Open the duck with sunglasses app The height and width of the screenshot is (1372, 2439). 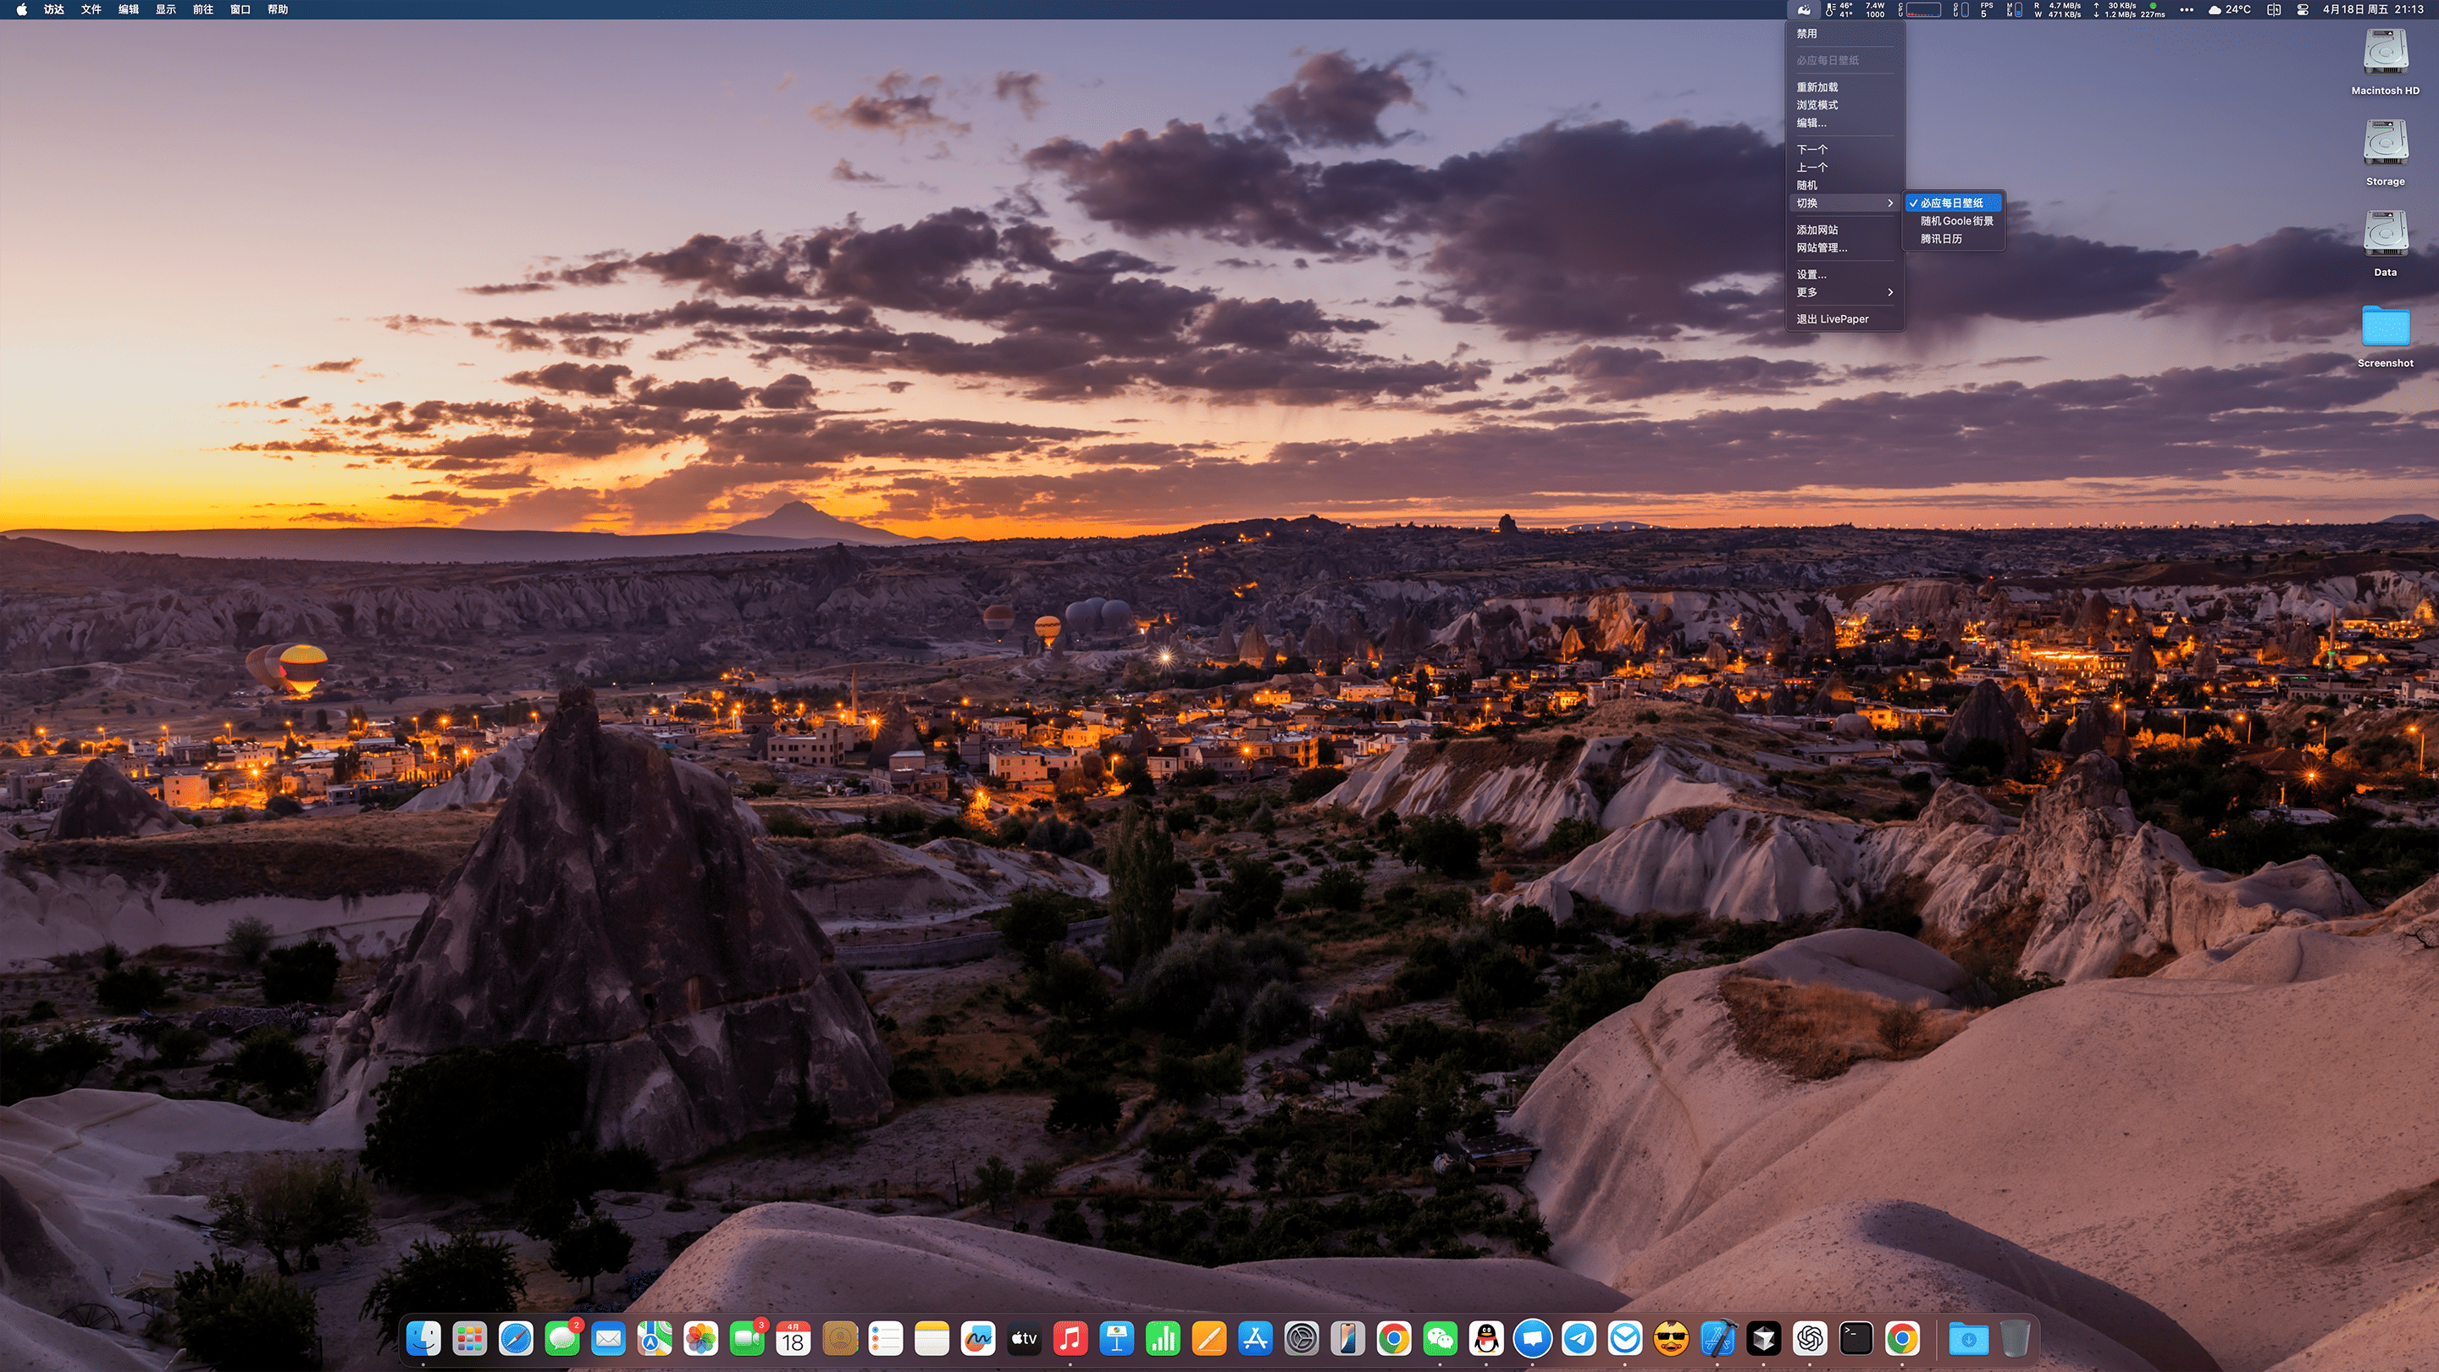pos(1671,1339)
